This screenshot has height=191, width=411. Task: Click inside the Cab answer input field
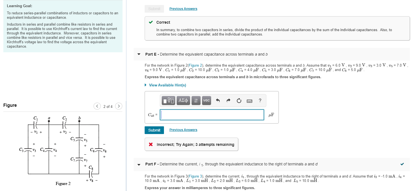click(212, 114)
